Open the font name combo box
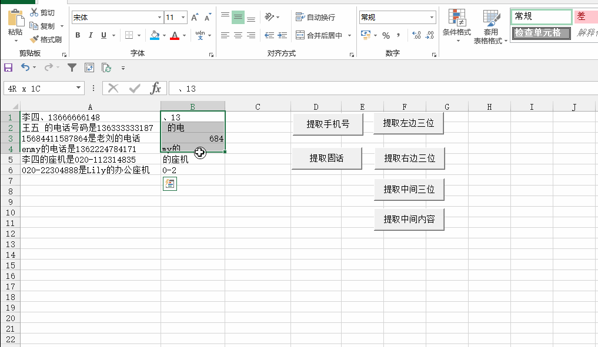 pos(118,17)
